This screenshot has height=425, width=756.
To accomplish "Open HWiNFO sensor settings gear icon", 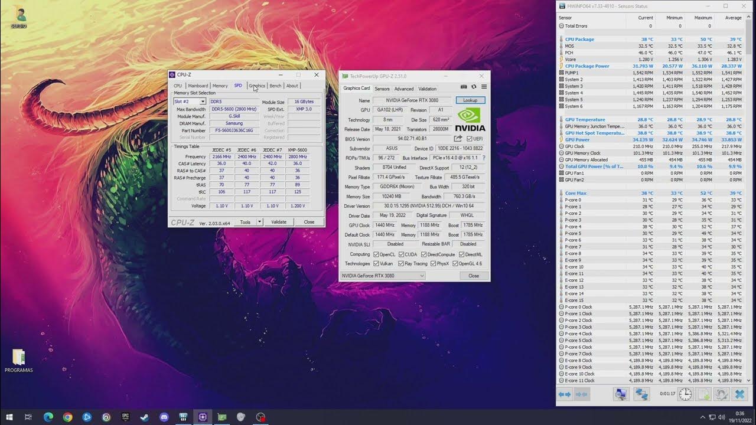I will (x=721, y=394).
